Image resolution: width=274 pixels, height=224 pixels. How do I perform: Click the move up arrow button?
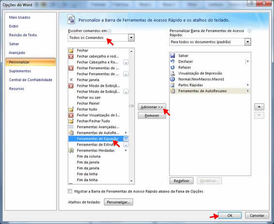coord(259,107)
